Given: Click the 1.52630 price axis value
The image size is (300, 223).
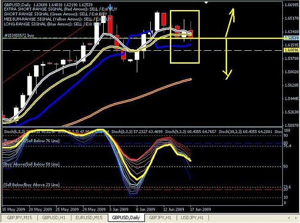Looking at the screenshot, I should coord(291,112).
